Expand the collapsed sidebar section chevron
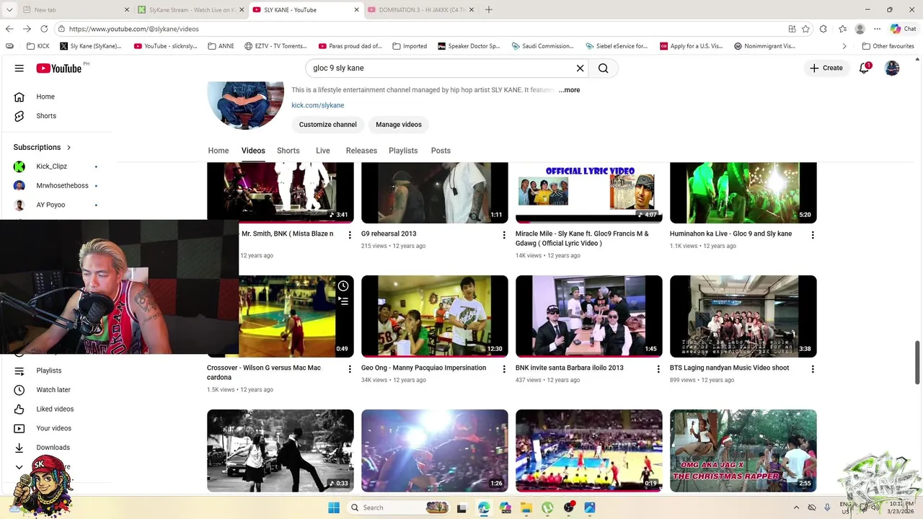This screenshot has width=923, height=519. pos(19,467)
